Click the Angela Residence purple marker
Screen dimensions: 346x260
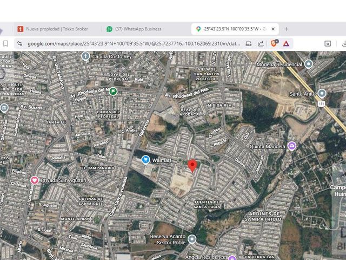[x=232, y=258]
